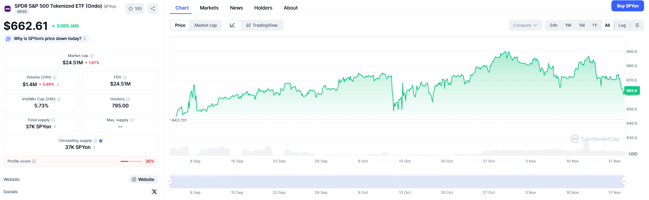Image resolution: width=649 pixels, height=200 pixels.
Task: Open the Compare dropdown
Action: [525, 25]
